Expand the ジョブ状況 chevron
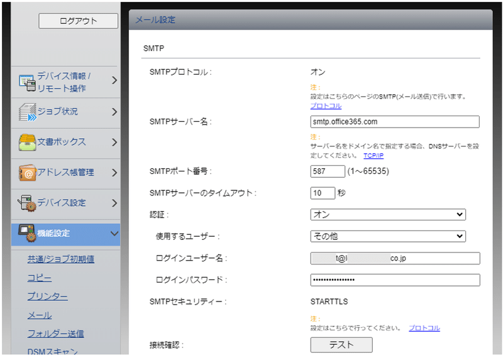This screenshot has height=358, width=503. (x=114, y=112)
